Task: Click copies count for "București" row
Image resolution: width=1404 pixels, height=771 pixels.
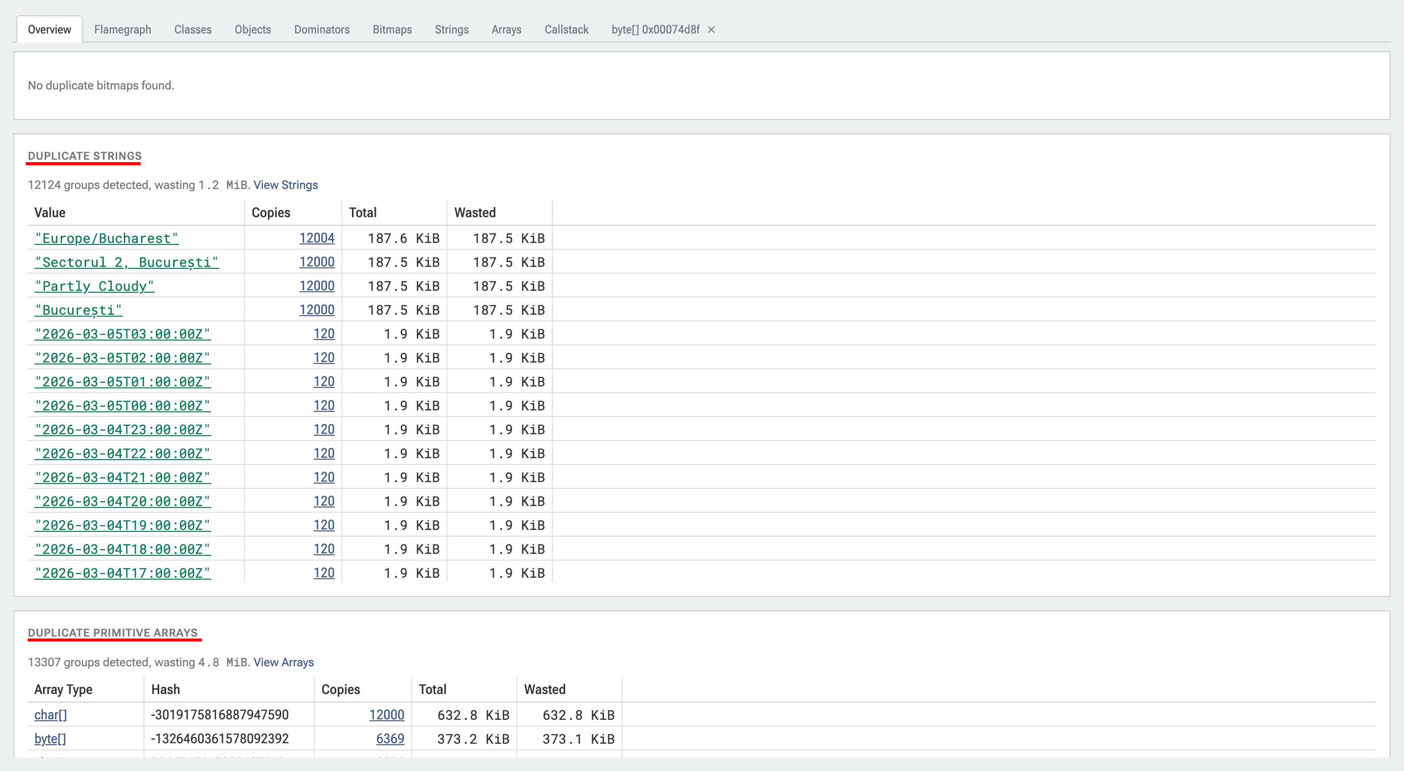Action: click(317, 310)
